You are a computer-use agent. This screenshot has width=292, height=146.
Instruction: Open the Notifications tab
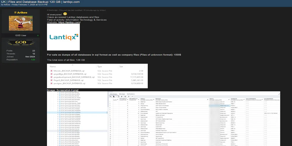(x=133, y=94)
